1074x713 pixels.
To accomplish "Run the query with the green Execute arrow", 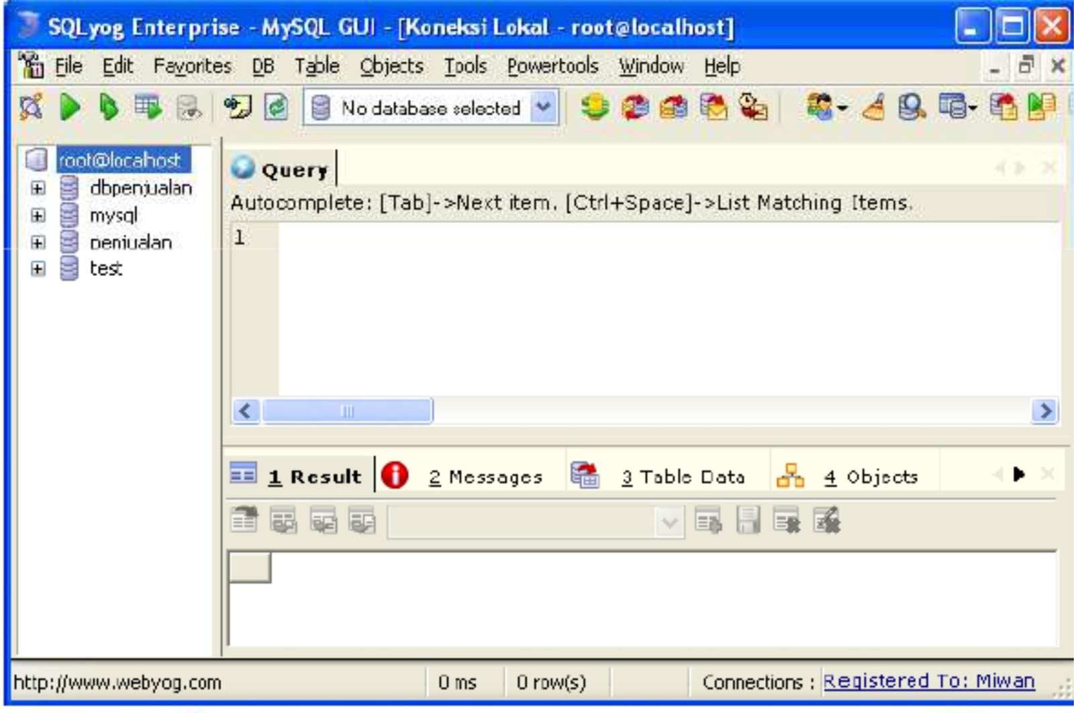I will coord(70,107).
